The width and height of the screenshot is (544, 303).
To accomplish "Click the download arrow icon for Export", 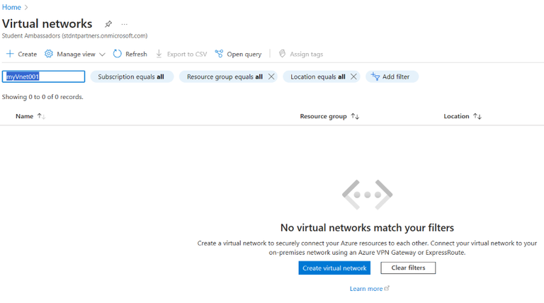I will point(159,54).
